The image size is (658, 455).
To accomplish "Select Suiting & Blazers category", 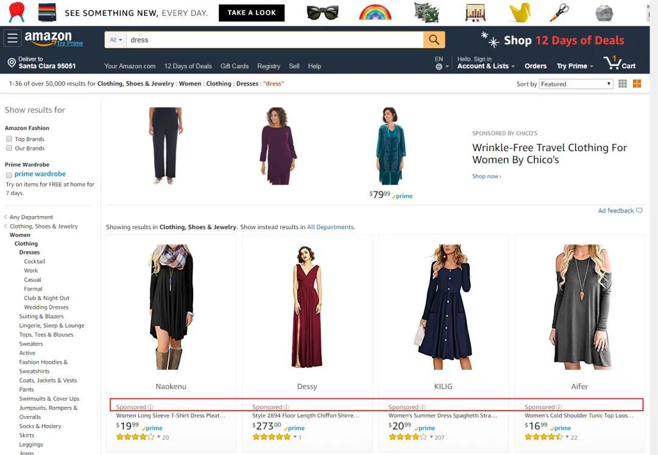I will tap(41, 316).
